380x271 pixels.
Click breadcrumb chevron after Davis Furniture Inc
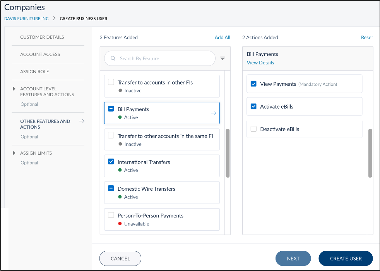coord(54,18)
